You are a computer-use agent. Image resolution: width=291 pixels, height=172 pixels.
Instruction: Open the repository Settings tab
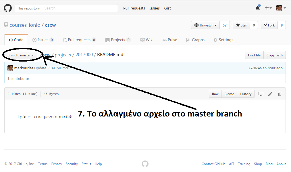click(x=223, y=40)
